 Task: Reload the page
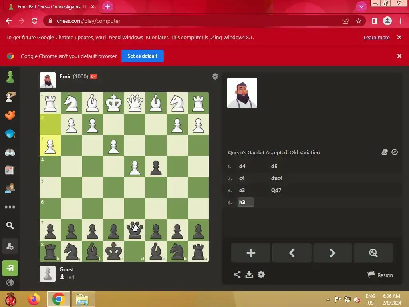[34, 21]
